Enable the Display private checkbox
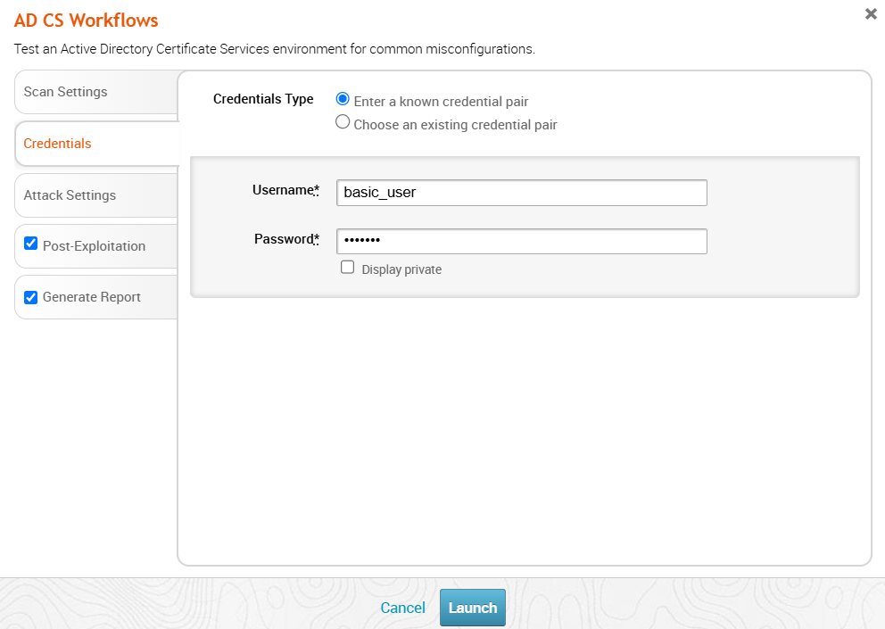The width and height of the screenshot is (885, 629). 348,267
